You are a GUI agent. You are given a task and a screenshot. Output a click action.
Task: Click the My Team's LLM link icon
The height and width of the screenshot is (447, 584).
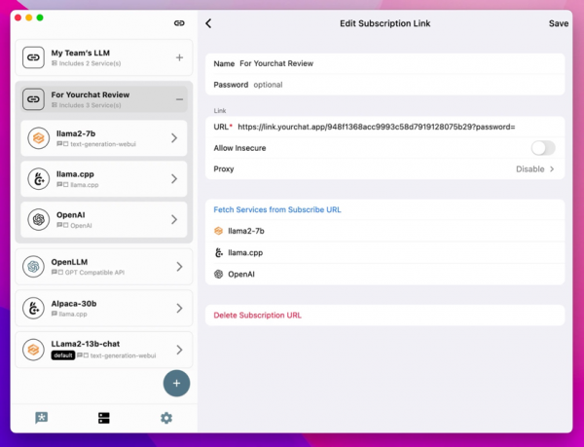34,58
